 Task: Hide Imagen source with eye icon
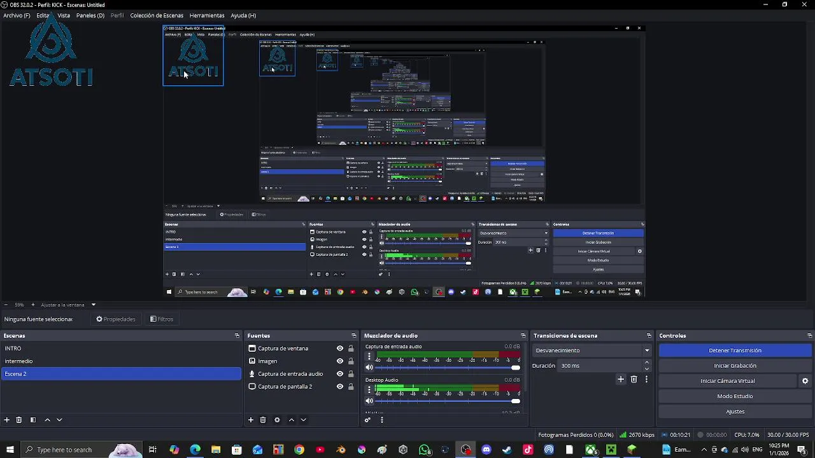pyautogui.click(x=340, y=361)
